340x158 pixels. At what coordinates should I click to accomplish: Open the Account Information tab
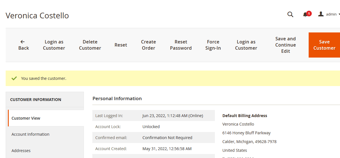point(30,134)
